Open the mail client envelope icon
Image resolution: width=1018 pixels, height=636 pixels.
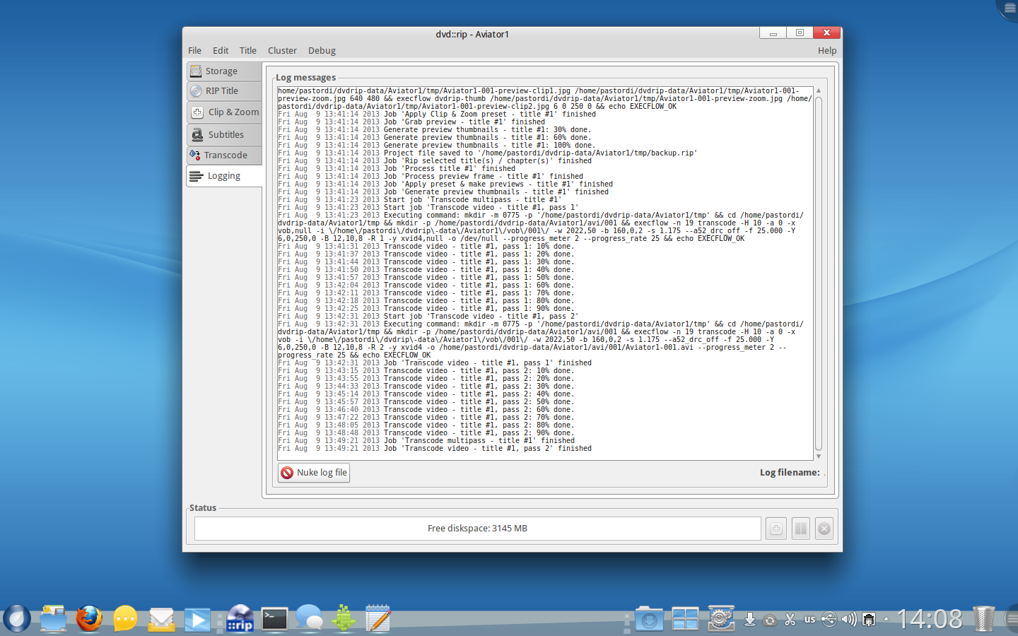162,620
